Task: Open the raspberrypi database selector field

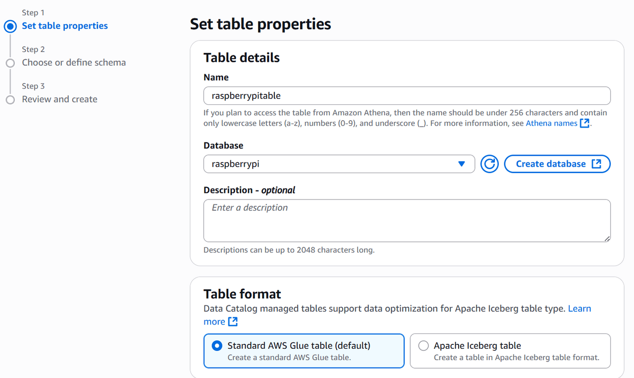Action: tap(332, 164)
